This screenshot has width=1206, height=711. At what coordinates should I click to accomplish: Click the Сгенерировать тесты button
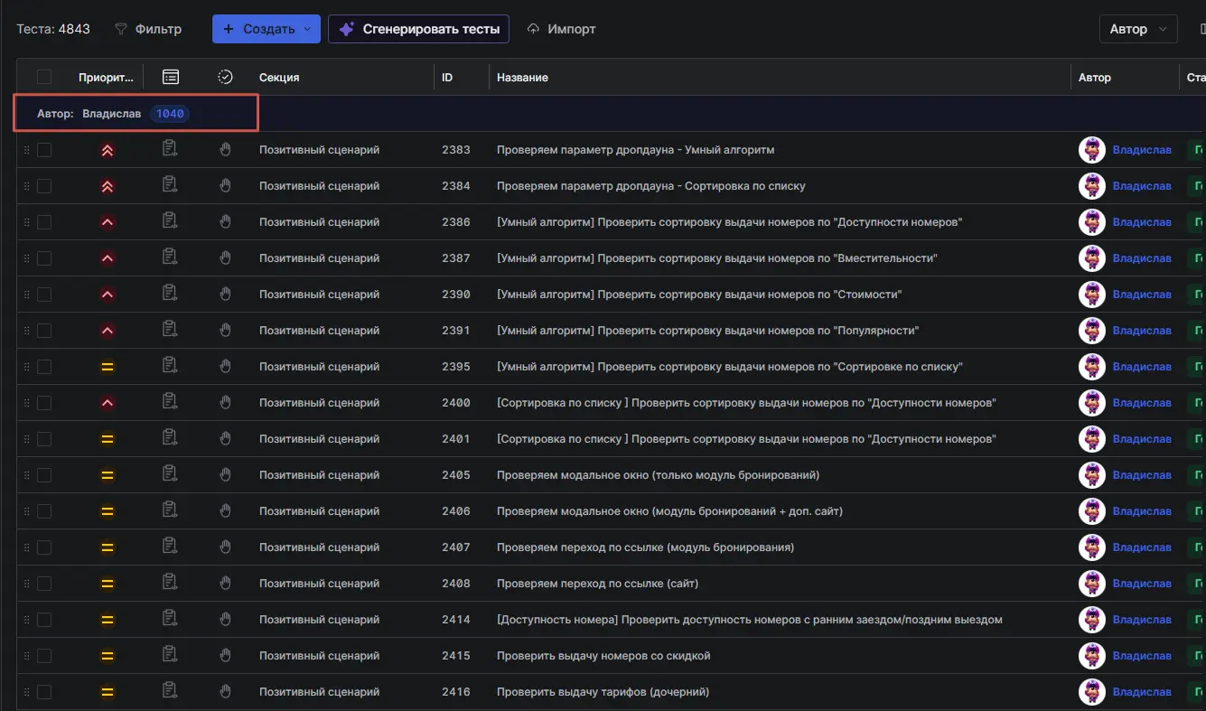[x=418, y=29]
